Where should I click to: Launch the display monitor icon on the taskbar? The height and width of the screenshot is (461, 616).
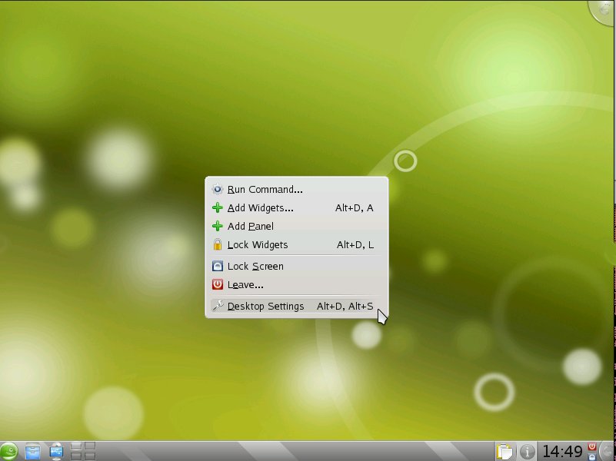pos(55,451)
